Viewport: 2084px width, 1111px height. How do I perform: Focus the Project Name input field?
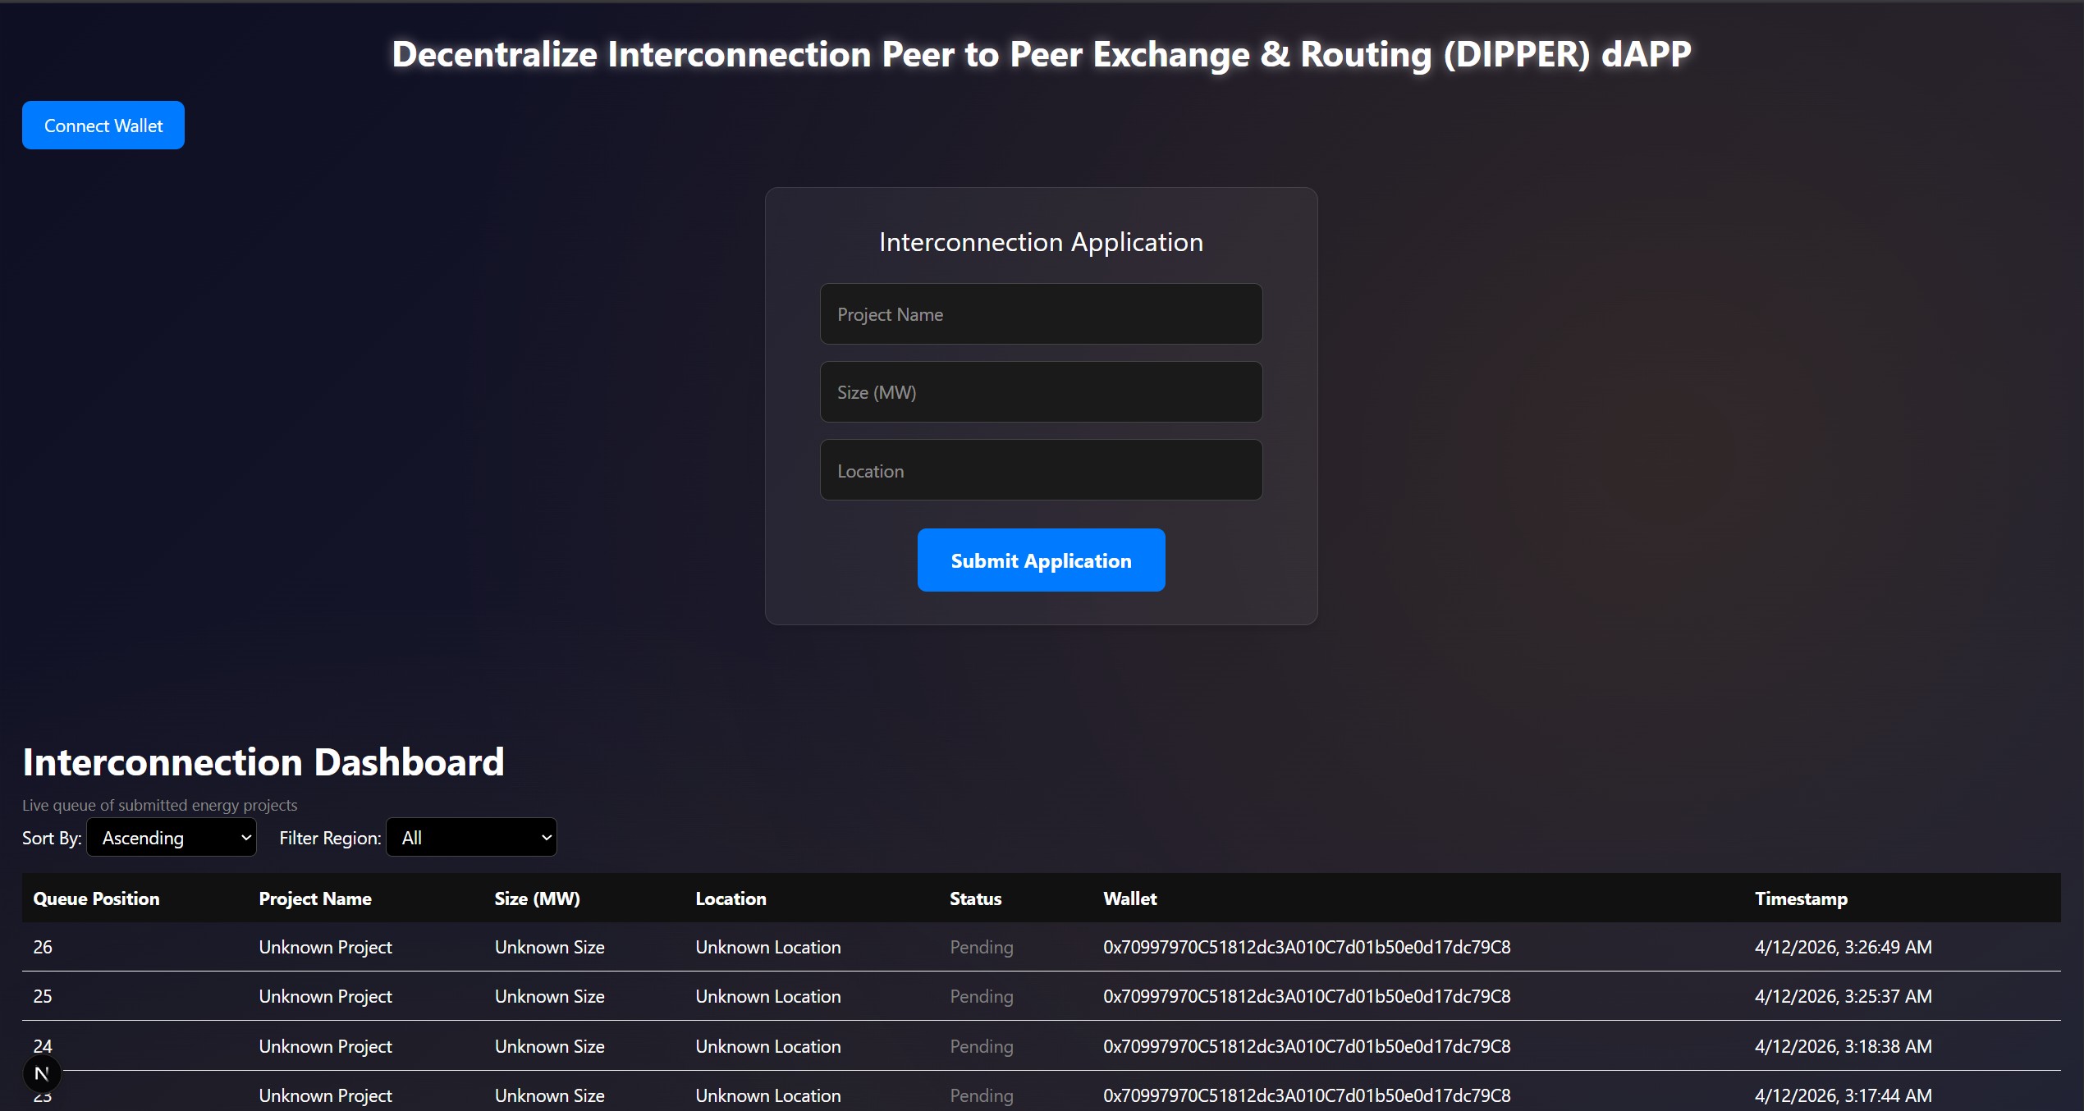click(x=1041, y=314)
